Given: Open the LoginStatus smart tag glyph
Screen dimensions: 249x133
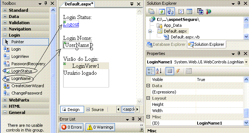Looking at the screenshot, I should coord(65,22).
